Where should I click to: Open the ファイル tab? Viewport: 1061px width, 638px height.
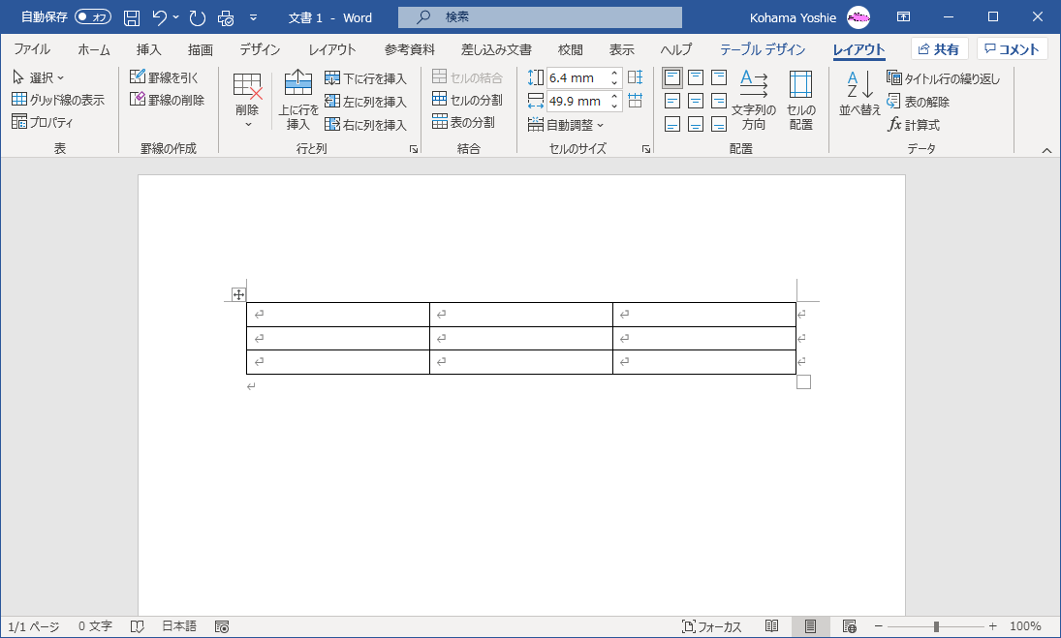coord(32,49)
